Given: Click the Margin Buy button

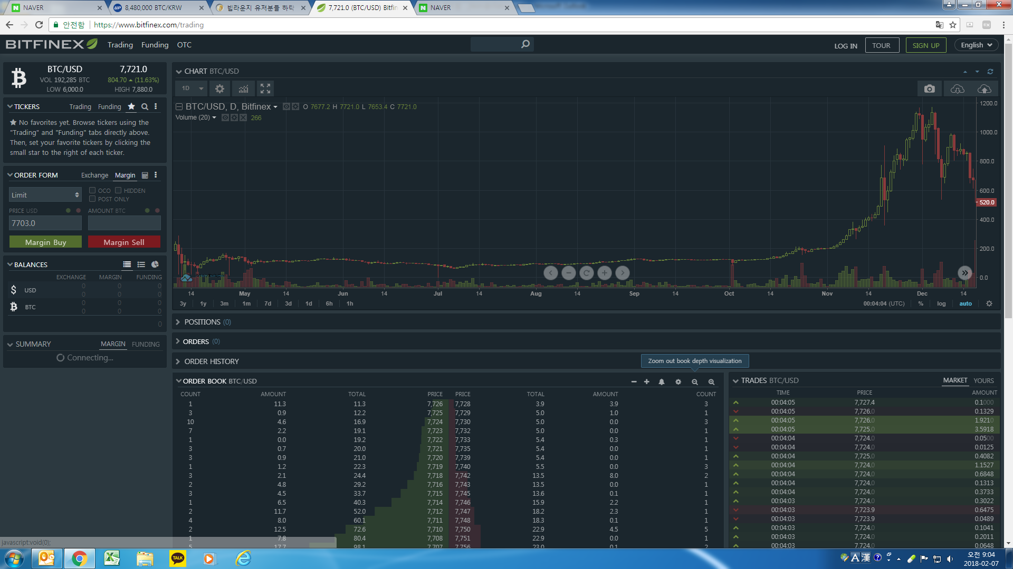Looking at the screenshot, I should pyautogui.click(x=45, y=242).
